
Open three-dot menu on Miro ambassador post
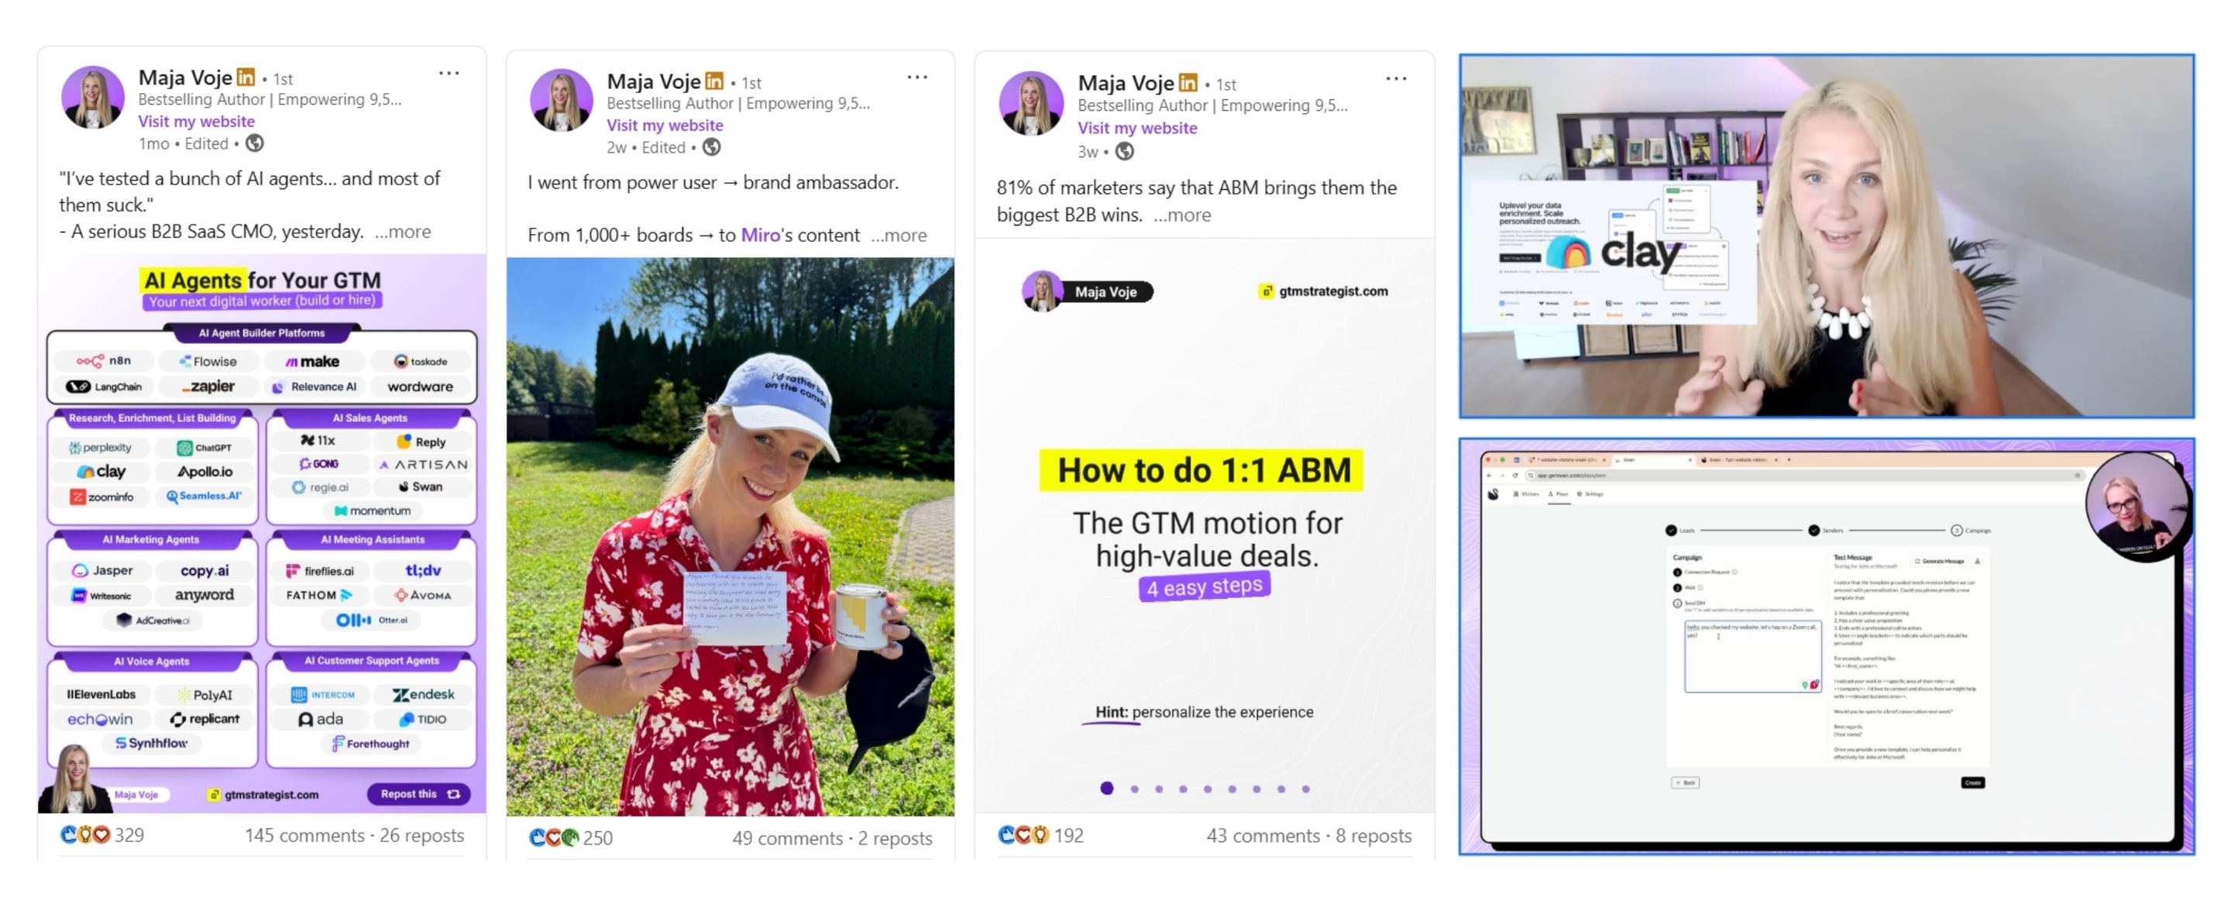917,78
